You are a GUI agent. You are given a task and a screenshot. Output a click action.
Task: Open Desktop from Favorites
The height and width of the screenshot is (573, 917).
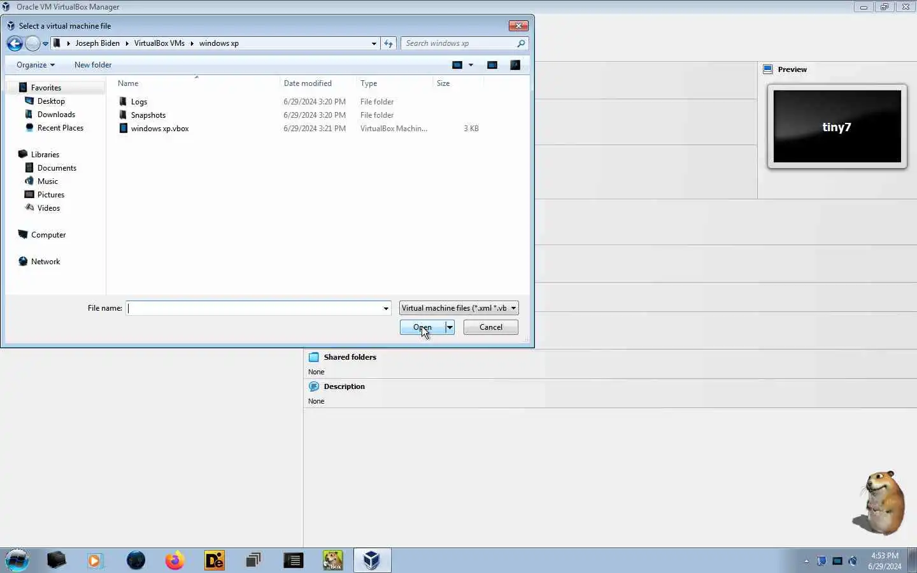coord(51,101)
